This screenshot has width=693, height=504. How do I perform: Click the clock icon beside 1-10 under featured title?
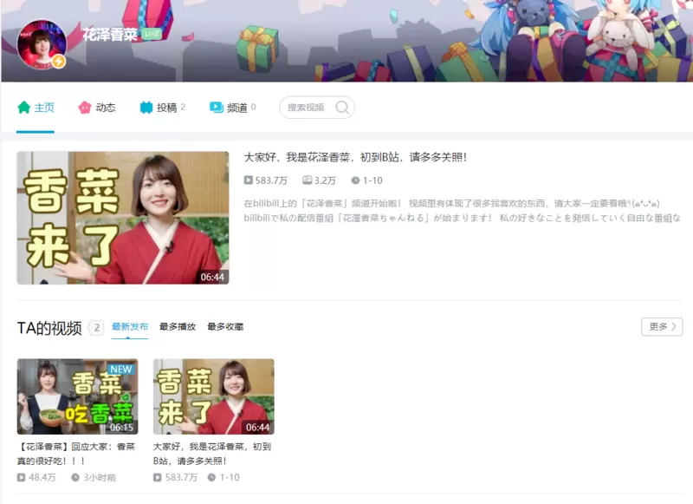point(355,180)
